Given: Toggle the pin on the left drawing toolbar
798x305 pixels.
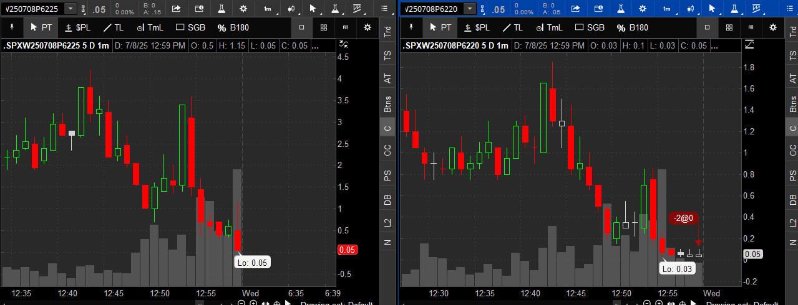Looking at the screenshot, I should click(12, 27).
